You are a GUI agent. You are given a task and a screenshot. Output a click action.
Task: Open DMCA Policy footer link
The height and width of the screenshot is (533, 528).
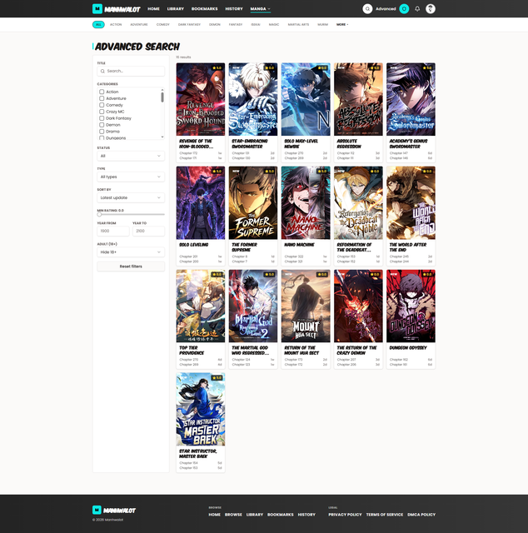[421, 515]
